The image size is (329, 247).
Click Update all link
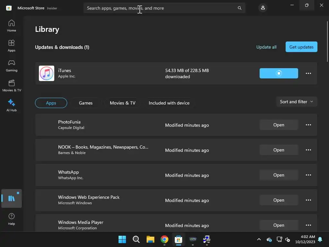[266, 47]
